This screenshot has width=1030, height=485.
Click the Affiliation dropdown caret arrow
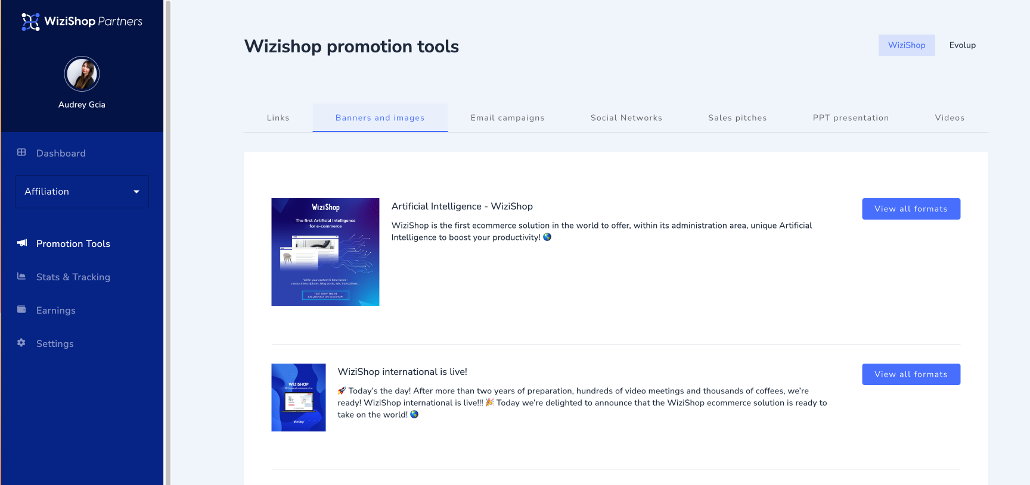tap(136, 192)
